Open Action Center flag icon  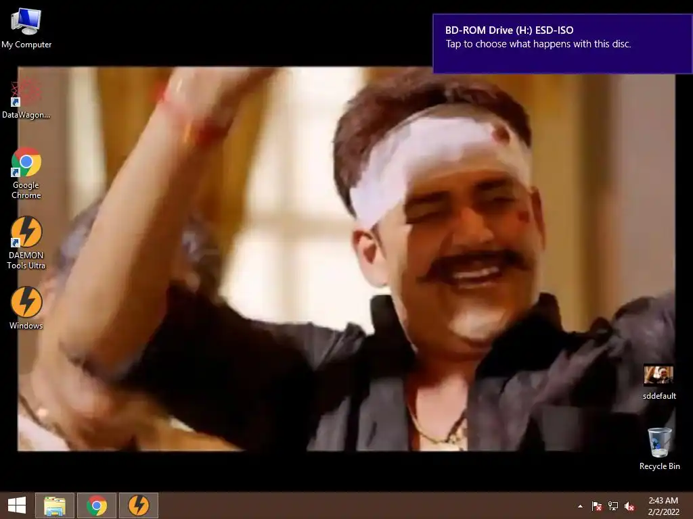click(597, 506)
